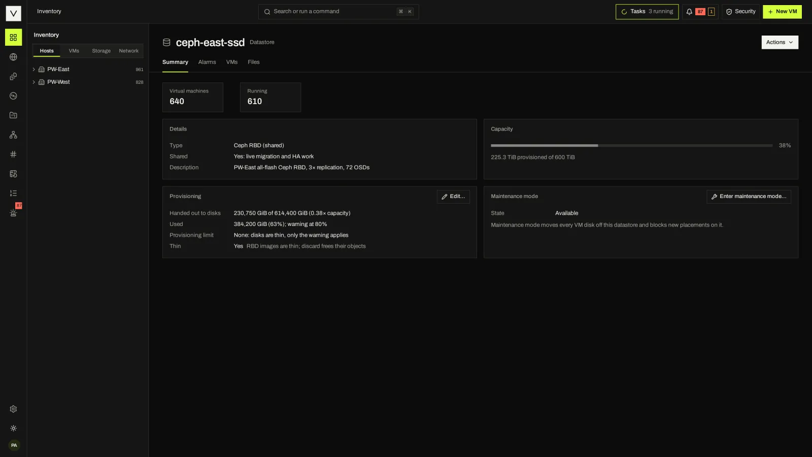Open the network topology icon in sidebar
812x457 pixels.
point(13,135)
